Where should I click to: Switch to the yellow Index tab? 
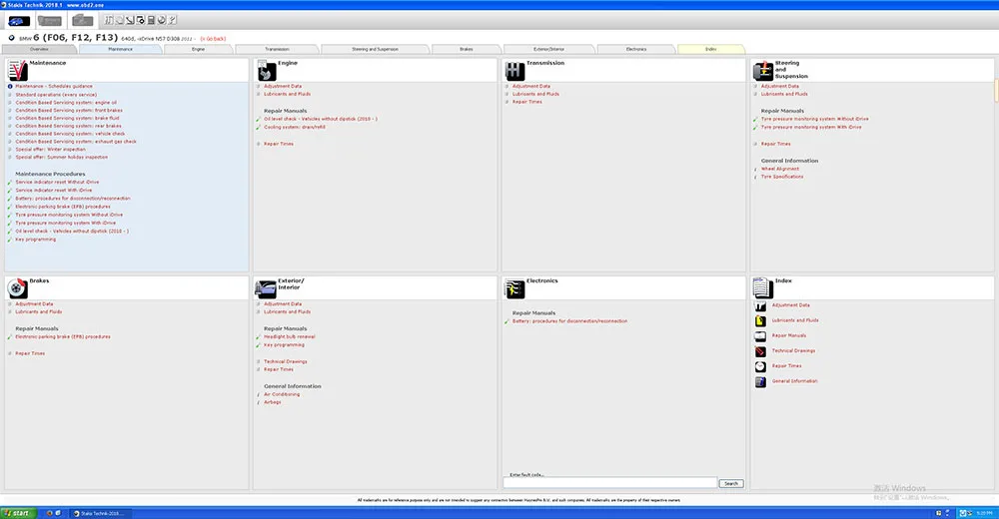pyautogui.click(x=711, y=49)
